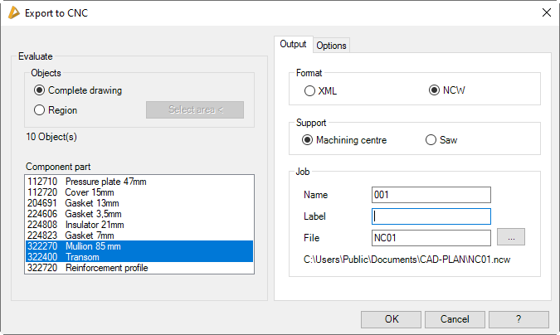Browse for file with ... button

[x=511, y=238]
